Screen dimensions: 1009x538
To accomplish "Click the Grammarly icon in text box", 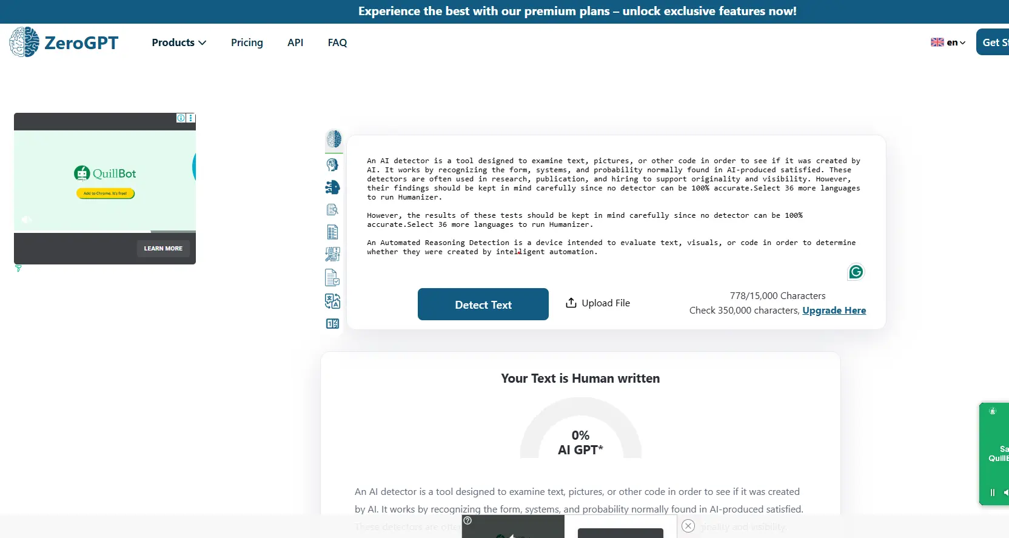I will pos(856,272).
